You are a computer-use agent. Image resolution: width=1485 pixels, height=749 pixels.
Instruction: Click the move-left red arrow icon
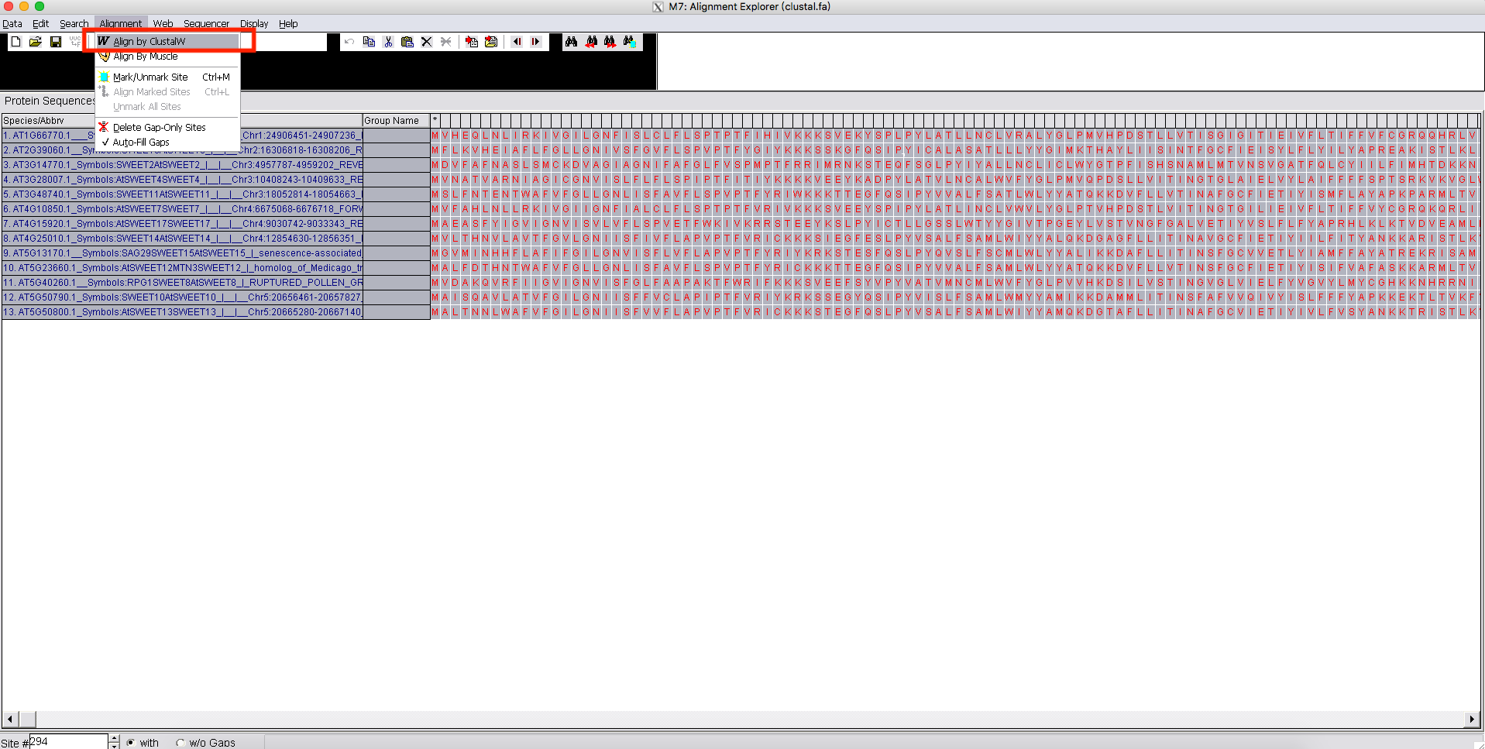tap(517, 42)
